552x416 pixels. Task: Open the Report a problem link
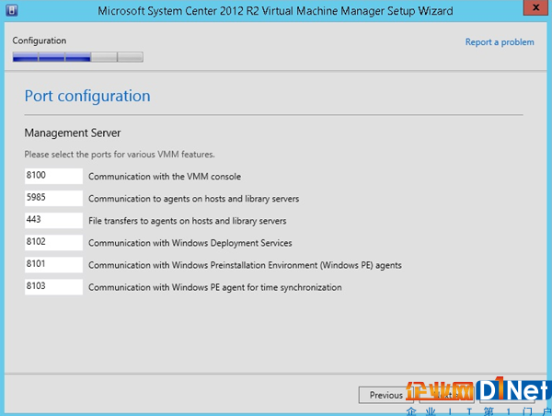(x=500, y=42)
